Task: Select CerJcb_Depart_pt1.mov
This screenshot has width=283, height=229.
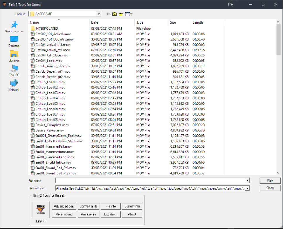Action: coord(53,71)
